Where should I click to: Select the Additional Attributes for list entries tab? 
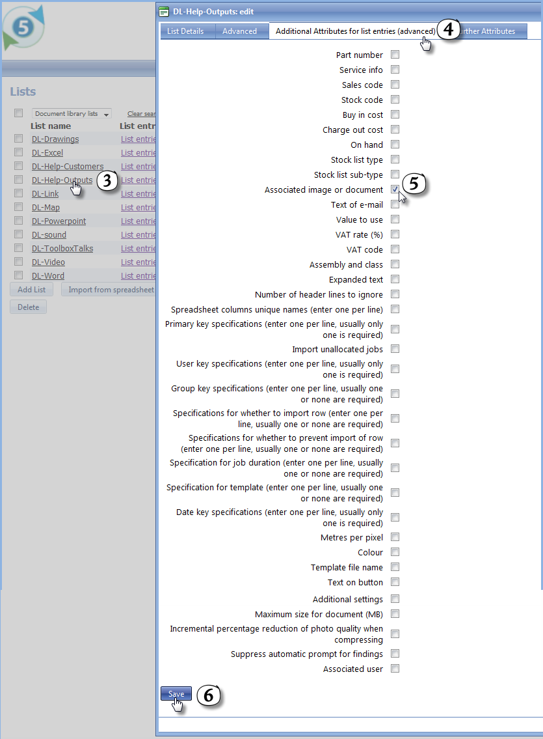[x=355, y=31]
